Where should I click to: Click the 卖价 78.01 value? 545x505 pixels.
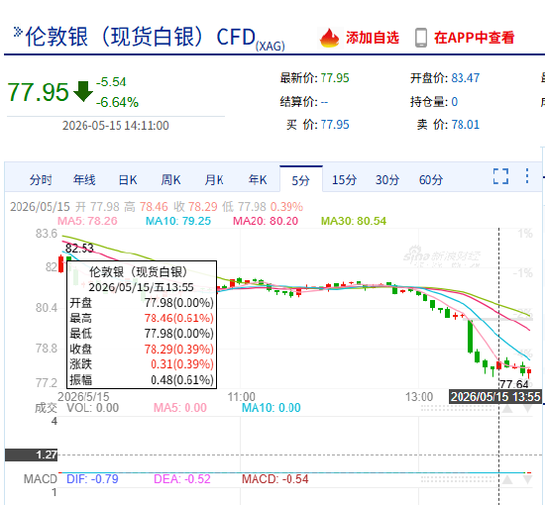pyautogui.click(x=465, y=125)
